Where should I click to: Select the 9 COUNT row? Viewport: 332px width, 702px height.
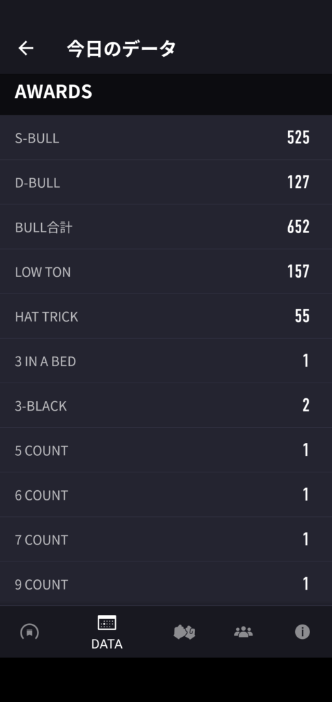point(166,584)
